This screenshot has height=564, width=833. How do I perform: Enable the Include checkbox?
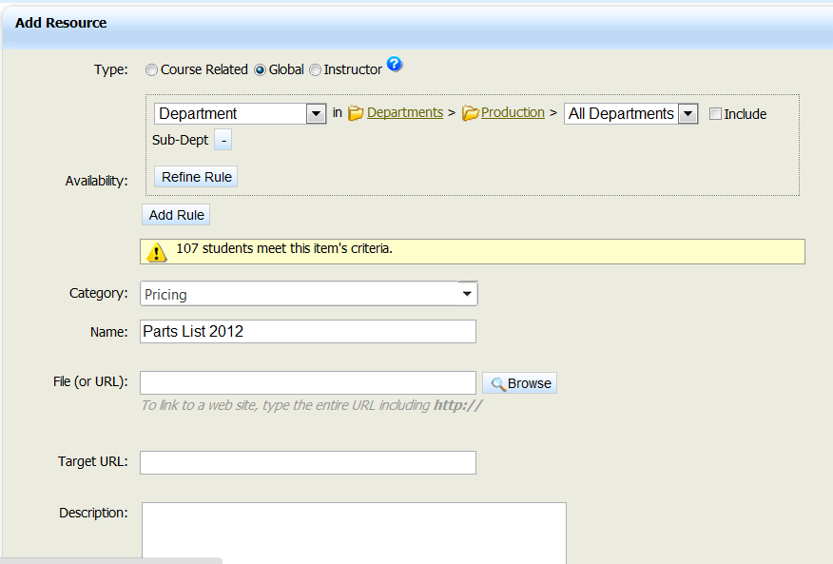pyautogui.click(x=715, y=113)
